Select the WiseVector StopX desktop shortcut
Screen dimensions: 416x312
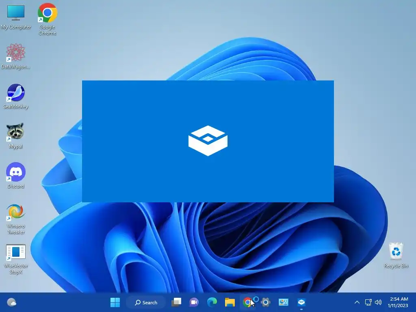coord(16,259)
